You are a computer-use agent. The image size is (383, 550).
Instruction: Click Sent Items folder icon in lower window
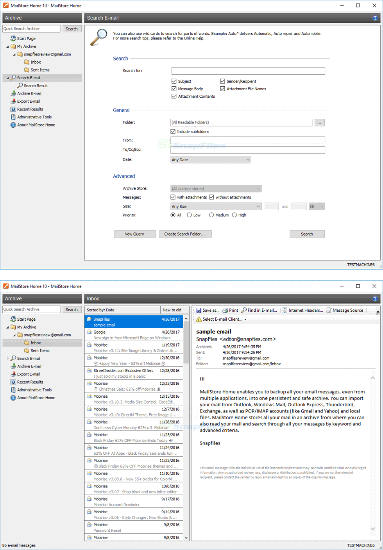tap(27, 350)
